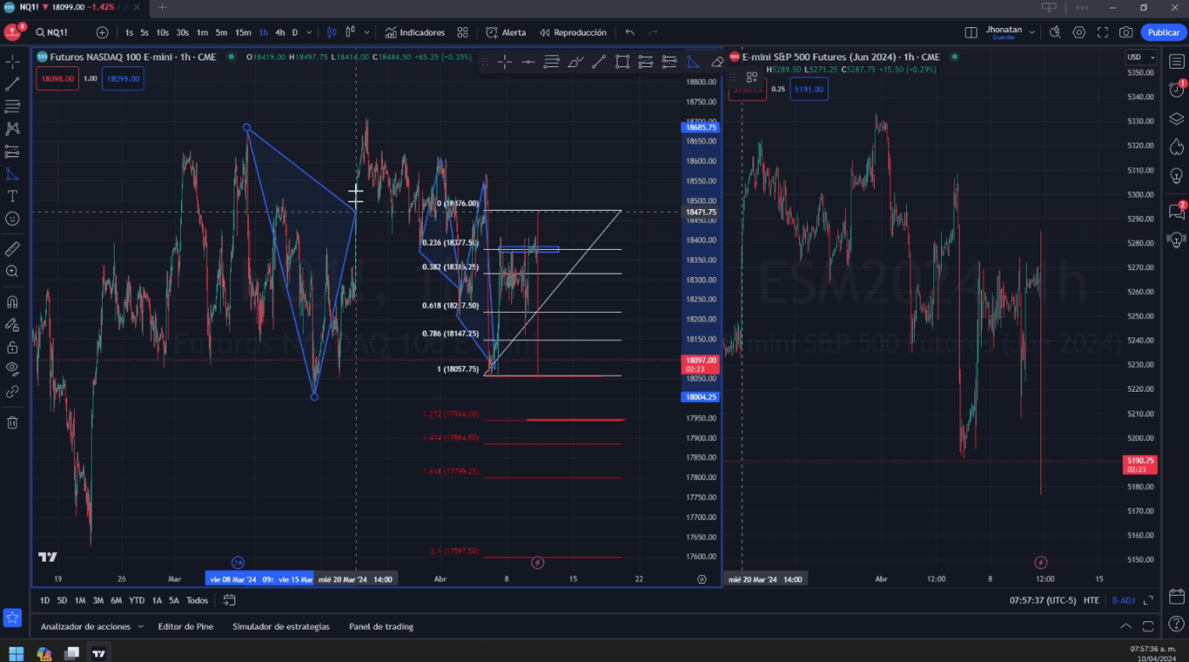The height and width of the screenshot is (662, 1189).
Task: Click the Alerta button
Action: point(505,32)
